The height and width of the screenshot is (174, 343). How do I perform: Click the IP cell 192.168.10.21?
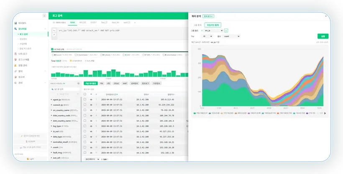pyautogui.click(x=168, y=142)
